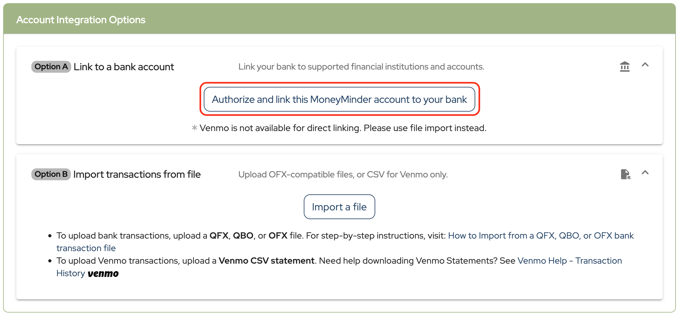Open Venmo Help - Transaction History link
This screenshot has height=316, width=679.
[569, 261]
